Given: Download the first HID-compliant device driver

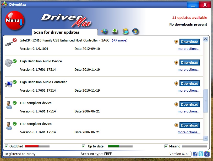Looking at the screenshot, I should click(x=189, y=104).
